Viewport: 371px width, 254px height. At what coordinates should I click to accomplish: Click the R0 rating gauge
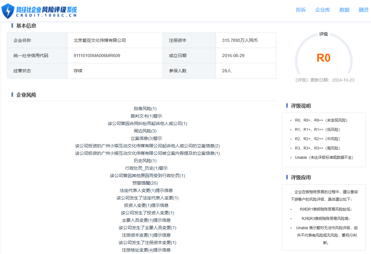coord(323,58)
